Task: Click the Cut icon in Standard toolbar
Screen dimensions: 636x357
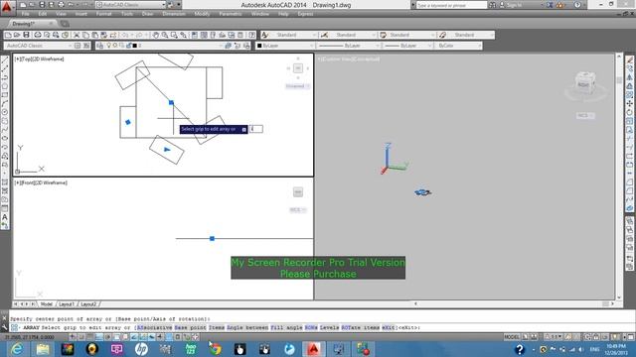Action: pyautogui.click(x=77, y=36)
